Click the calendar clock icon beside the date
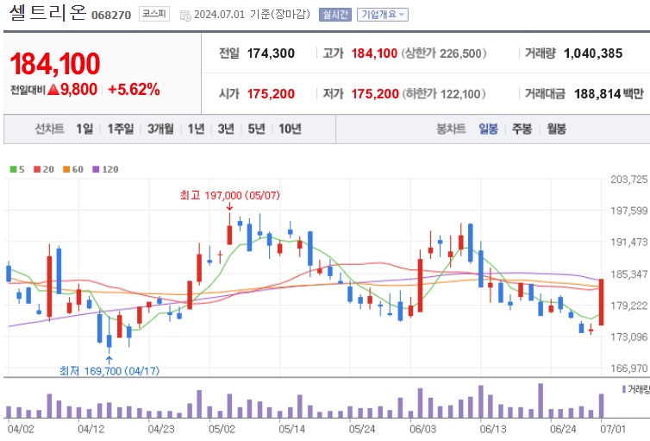 pyautogui.click(x=185, y=16)
